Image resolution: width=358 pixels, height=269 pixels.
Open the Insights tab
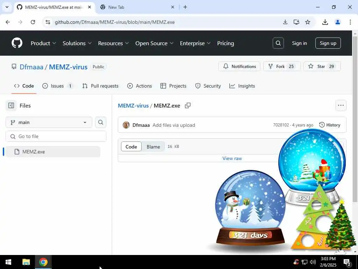click(242, 86)
